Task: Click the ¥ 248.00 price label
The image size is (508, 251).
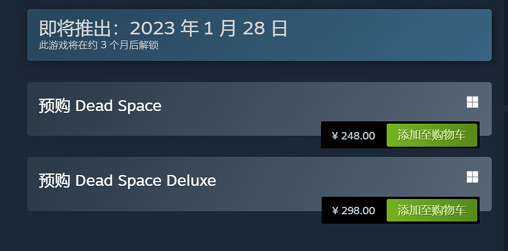Action: tap(354, 136)
